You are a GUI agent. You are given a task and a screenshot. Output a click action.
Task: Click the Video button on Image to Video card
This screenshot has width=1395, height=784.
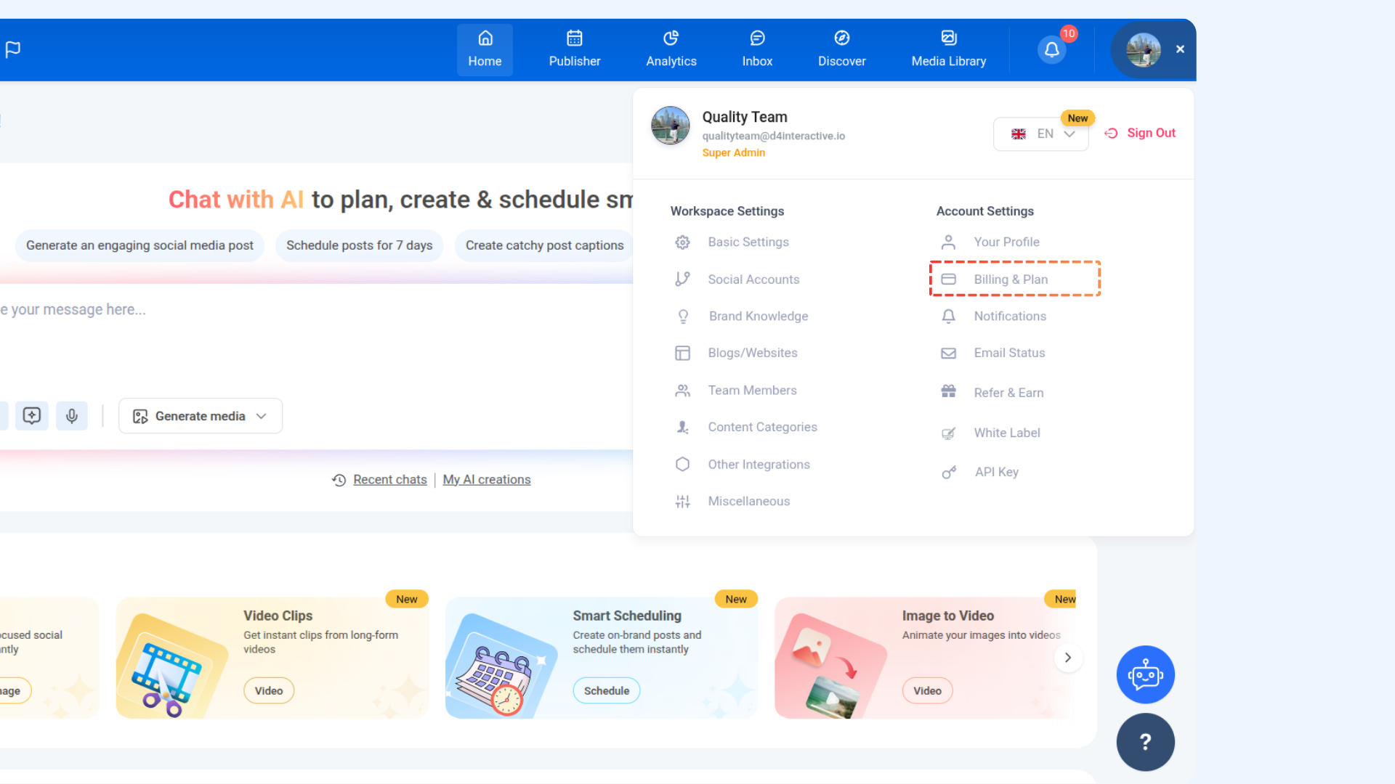coord(927,691)
